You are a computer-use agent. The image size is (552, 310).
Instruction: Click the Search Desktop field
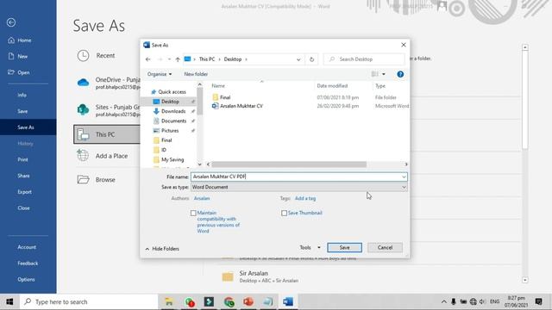coord(364,59)
